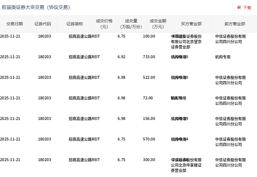Select price 6.98 in the 522.00 volume row
The height and width of the screenshot is (177, 257).
coord(121,78)
